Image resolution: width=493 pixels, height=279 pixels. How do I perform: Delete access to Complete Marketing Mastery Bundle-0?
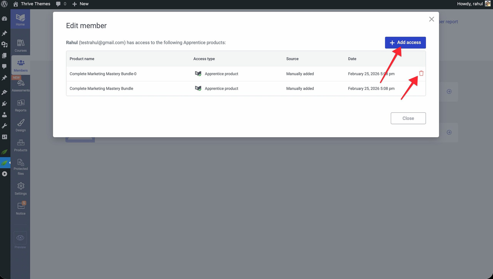(421, 74)
